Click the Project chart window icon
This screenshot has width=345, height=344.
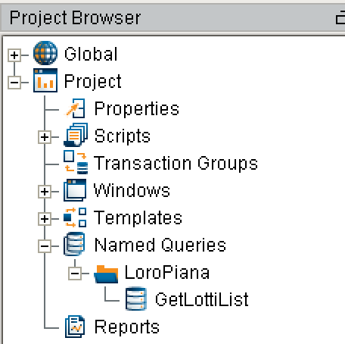45,80
